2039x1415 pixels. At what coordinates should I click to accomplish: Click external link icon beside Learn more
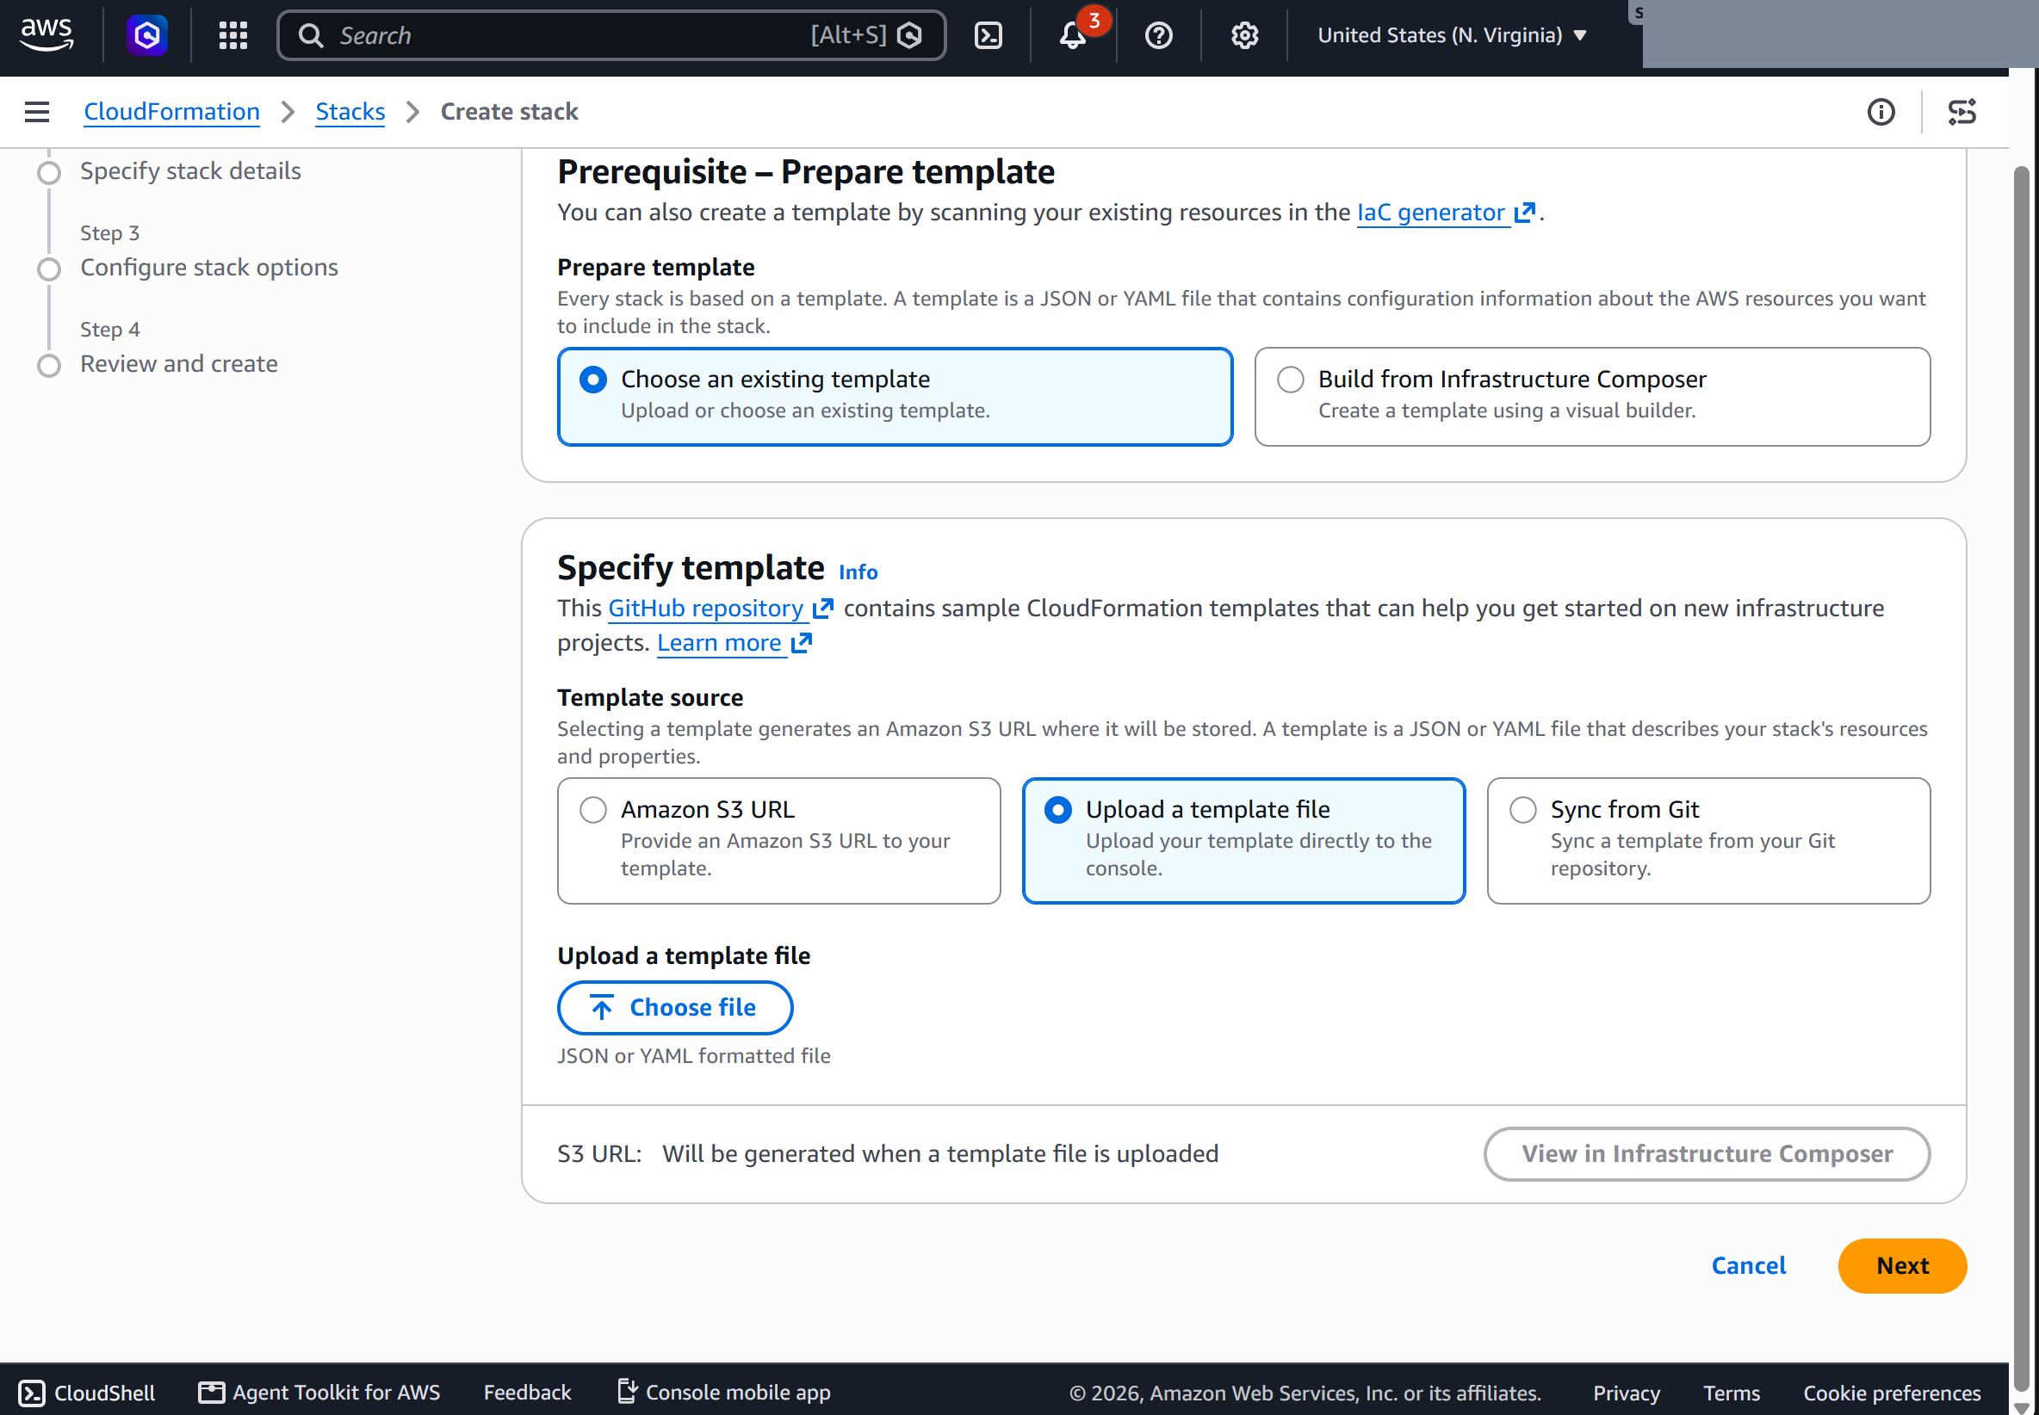(x=801, y=643)
